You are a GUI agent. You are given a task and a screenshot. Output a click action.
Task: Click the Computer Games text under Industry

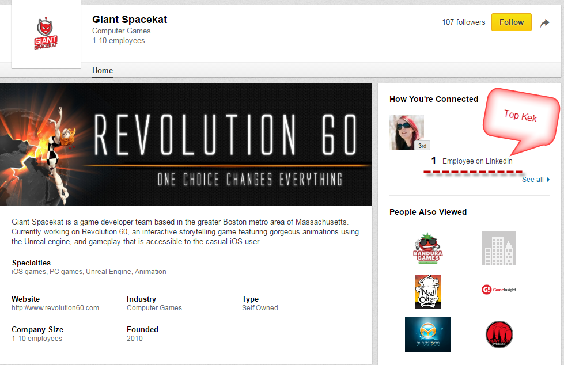tap(154, 308)
